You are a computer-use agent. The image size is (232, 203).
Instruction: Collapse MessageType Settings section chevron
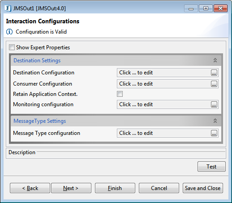point(215,121)
